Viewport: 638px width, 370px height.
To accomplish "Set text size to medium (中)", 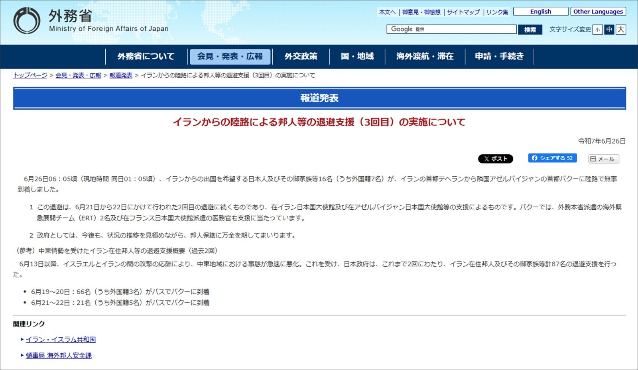I will click(609, 30).
